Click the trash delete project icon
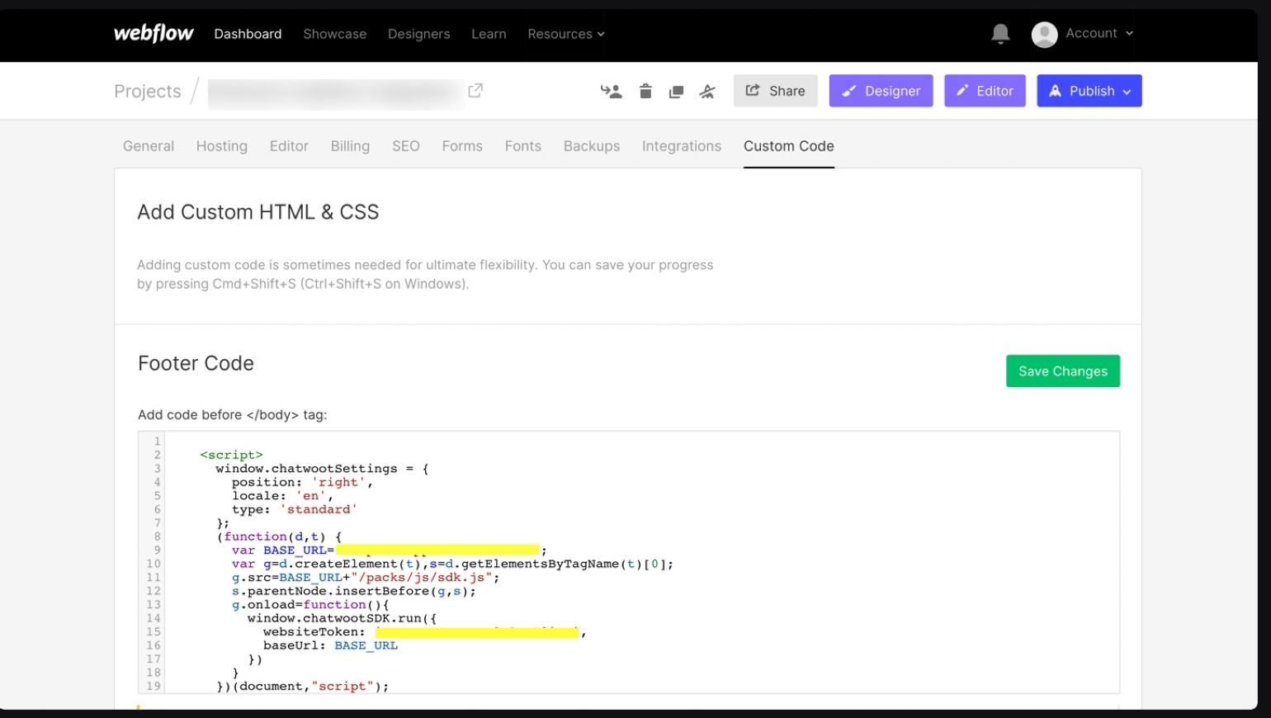Screen dimensions: 1271x718 [x=645, y=92]
